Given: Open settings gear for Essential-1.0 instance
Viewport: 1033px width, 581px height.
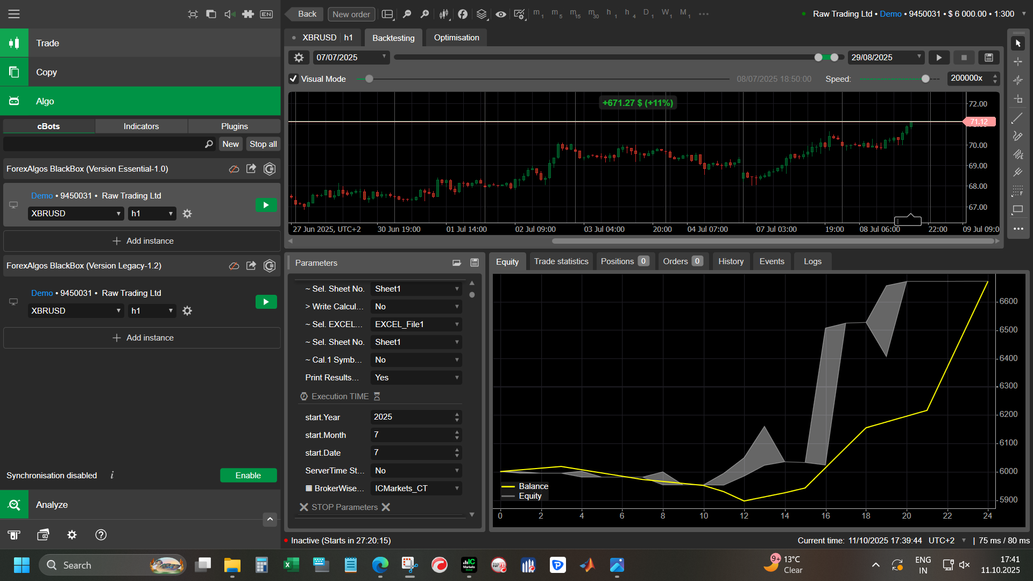Looking at the screenshot, I should (x=187, y=214).
